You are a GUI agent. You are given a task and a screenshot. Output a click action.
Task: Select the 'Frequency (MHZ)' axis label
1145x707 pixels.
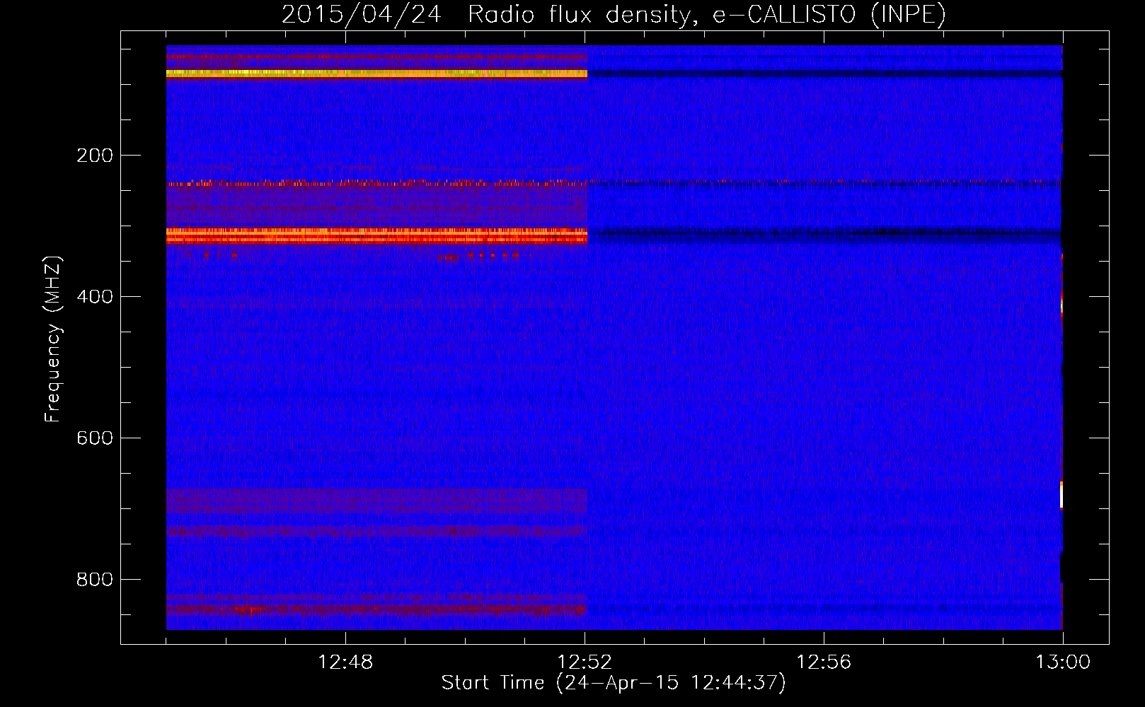(x=52, y=339)
